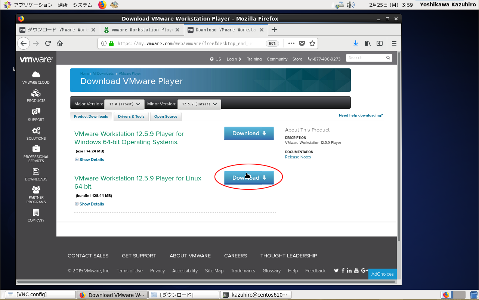Bookmark this page with star icon
The width and height of the screenshot is (479, 300).
coord(312,43)
